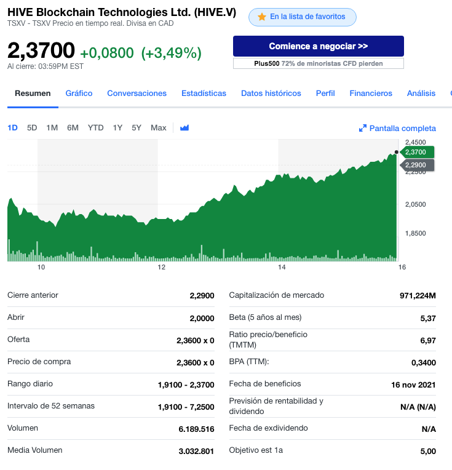Image resolution: width=452 pixels, height=470 pixels.
Task: Open the Financieros tab
Action: pyautogui.click(x=371, y=94)
